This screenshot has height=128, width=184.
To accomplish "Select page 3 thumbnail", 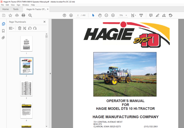I will (26, 88).
